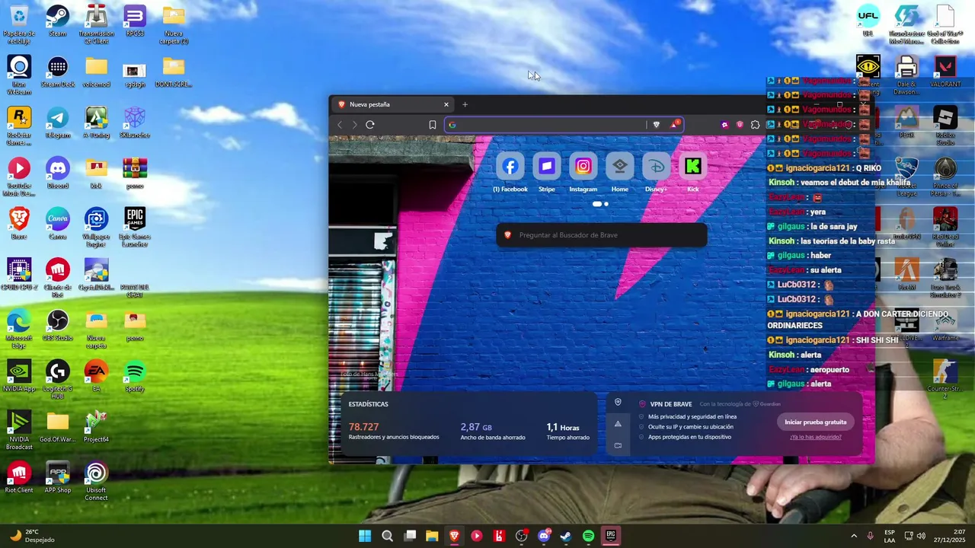Reload the page in Brave
This screenshot has width=975, height=548.
(x=370, y=125)
